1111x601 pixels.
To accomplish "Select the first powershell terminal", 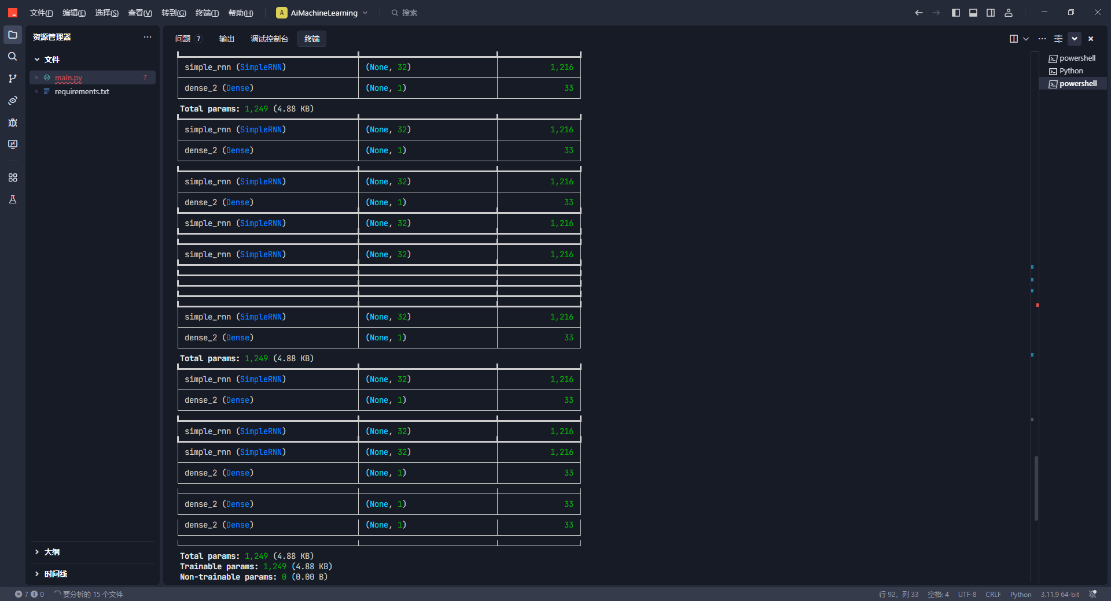I will click(1073, 58).
